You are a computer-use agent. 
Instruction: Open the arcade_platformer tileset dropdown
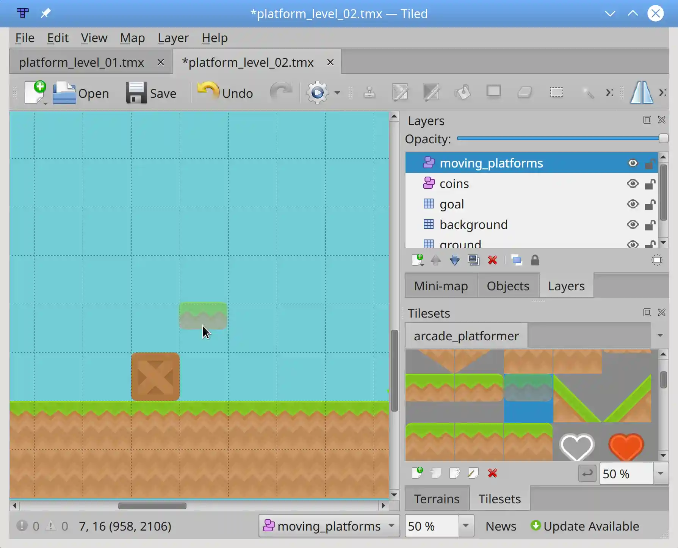coord(660,335)
